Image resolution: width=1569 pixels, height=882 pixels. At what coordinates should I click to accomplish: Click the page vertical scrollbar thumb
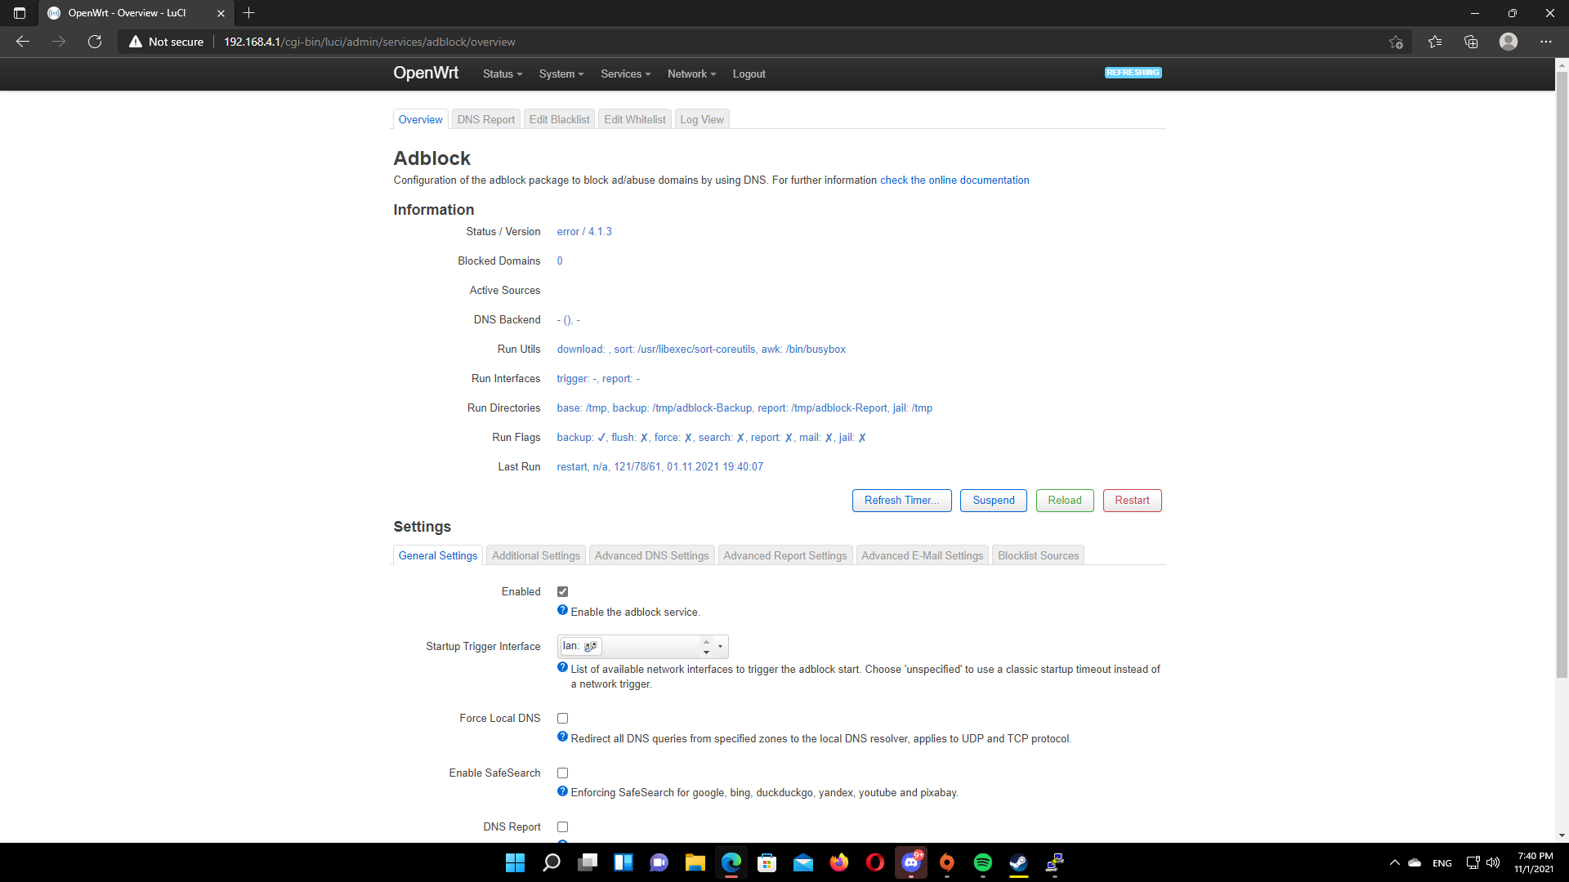pos(1562,376)
